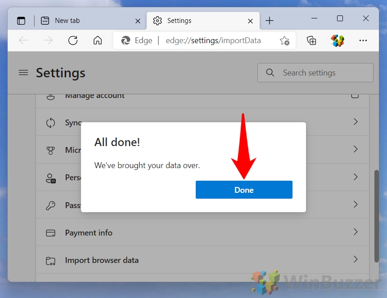387x298 pixels.
Task: Click the Passwords key icon
Action: (x=50, y=205)
